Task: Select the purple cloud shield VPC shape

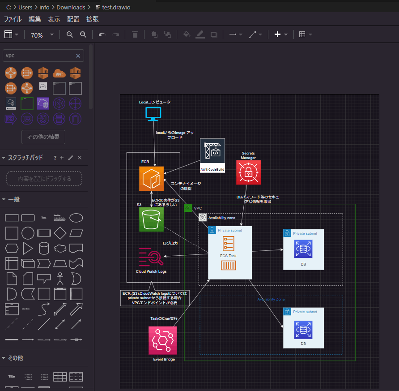Action: coord(43,103)
